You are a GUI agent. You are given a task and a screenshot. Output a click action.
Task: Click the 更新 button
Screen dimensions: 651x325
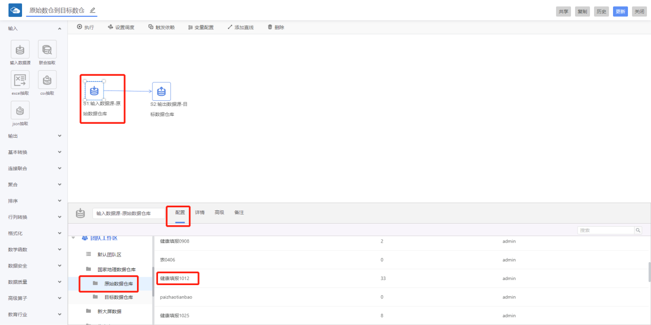tap(620, 12)
